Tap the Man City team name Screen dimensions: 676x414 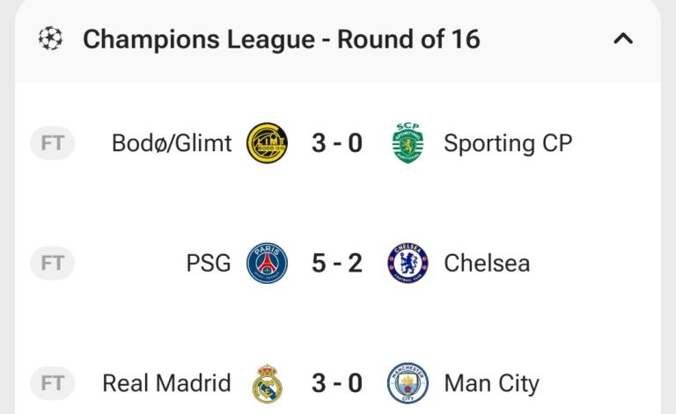coord(491,383)
